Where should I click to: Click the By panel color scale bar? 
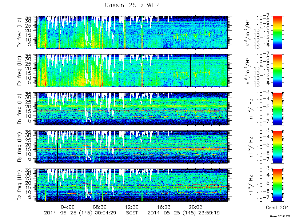[x=277, y=147]
